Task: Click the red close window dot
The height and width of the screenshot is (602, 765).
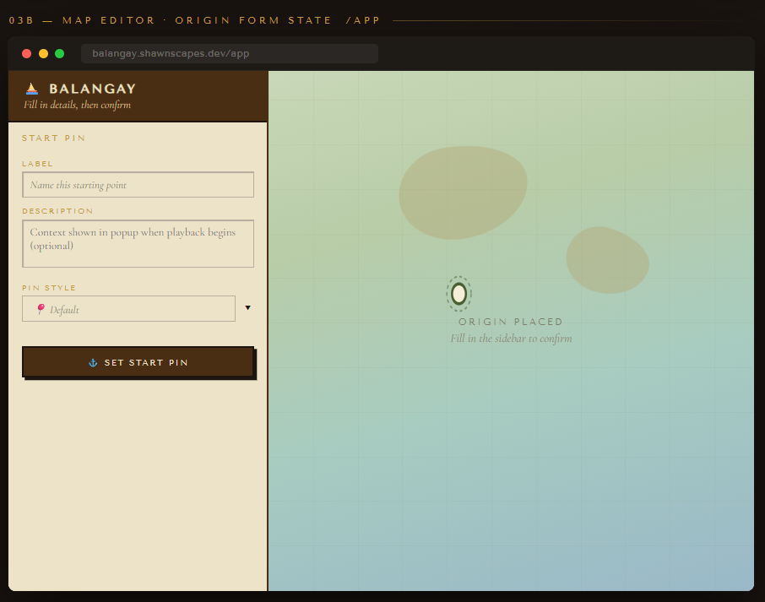Action: [27, 54]
